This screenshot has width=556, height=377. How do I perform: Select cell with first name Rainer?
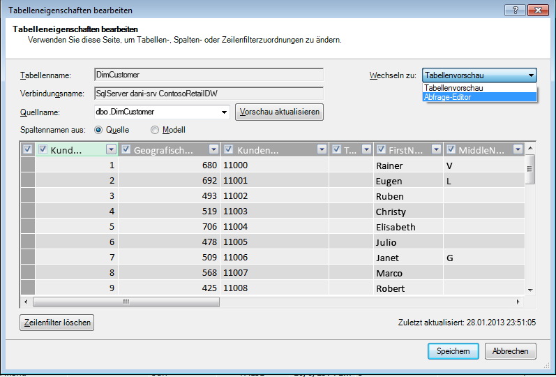tap(409, 165)
